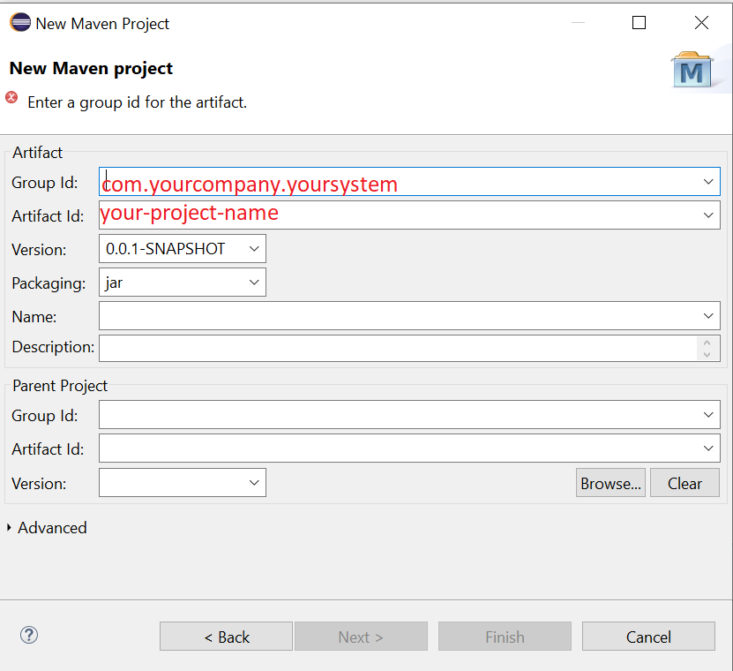
Task: Click Description scroll up arrow
Action: [707, 343]
